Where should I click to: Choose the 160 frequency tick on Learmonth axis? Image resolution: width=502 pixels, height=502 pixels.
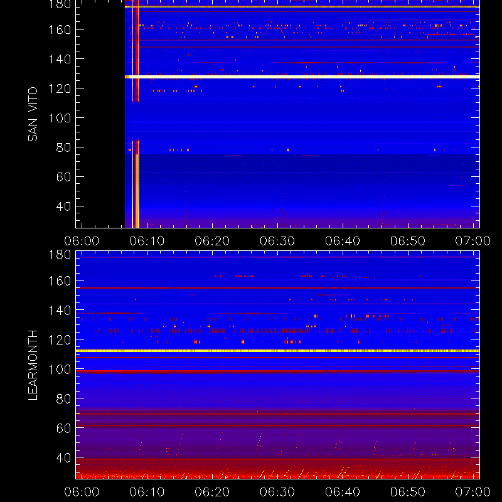pos(60,280)
